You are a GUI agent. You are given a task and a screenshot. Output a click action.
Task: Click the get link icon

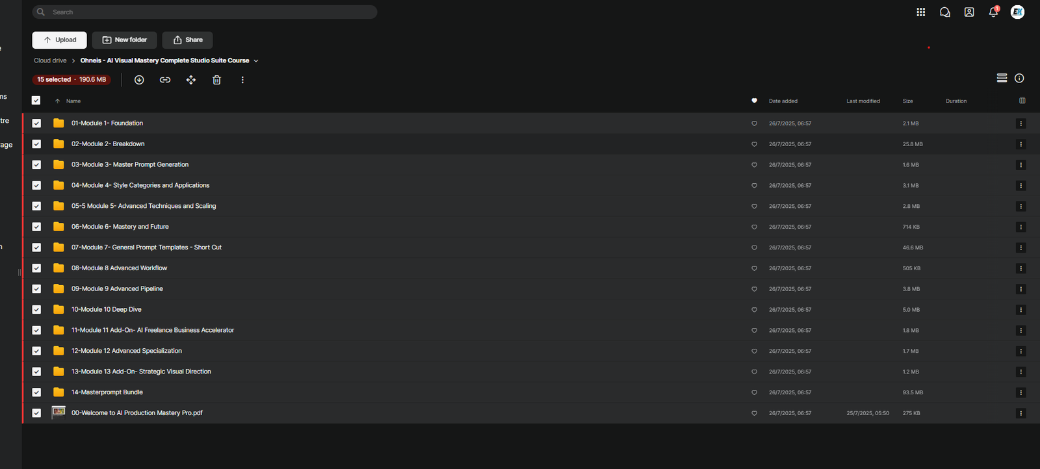(x=165, y=80)
